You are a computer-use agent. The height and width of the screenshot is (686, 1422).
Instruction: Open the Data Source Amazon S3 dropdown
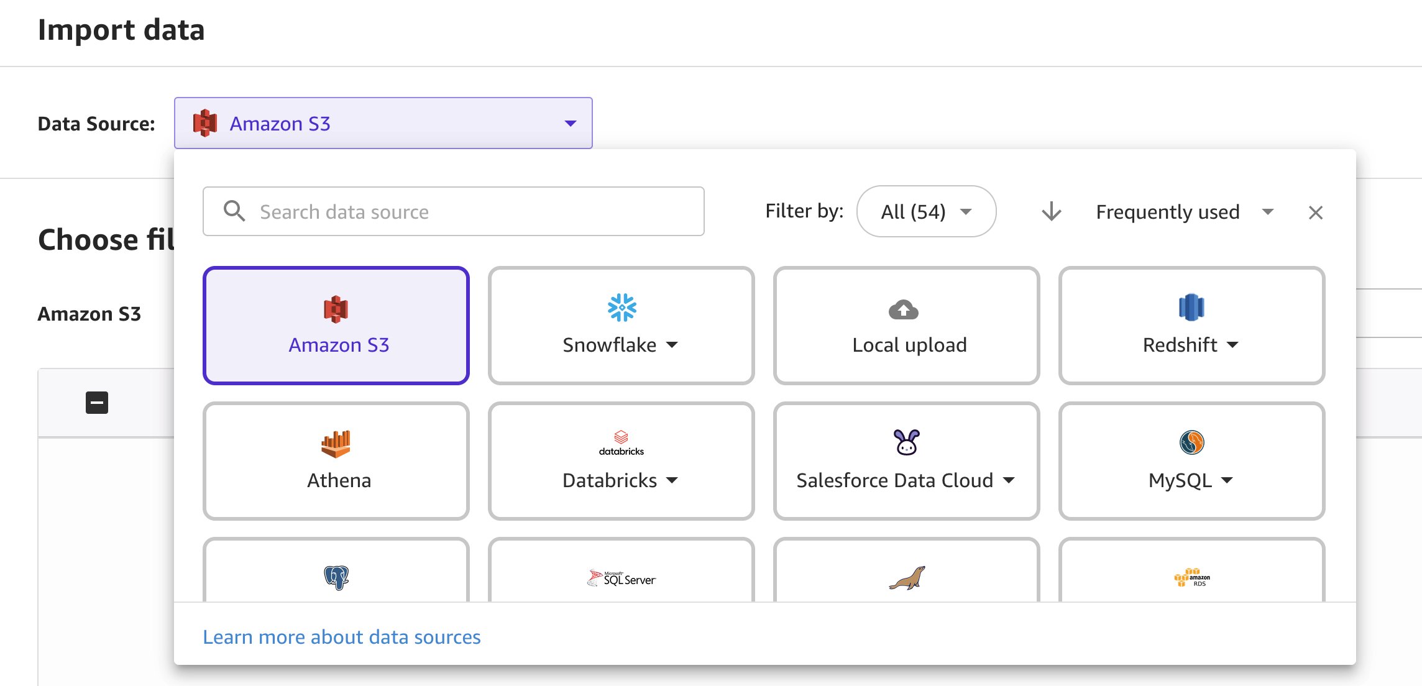(383, 123)
